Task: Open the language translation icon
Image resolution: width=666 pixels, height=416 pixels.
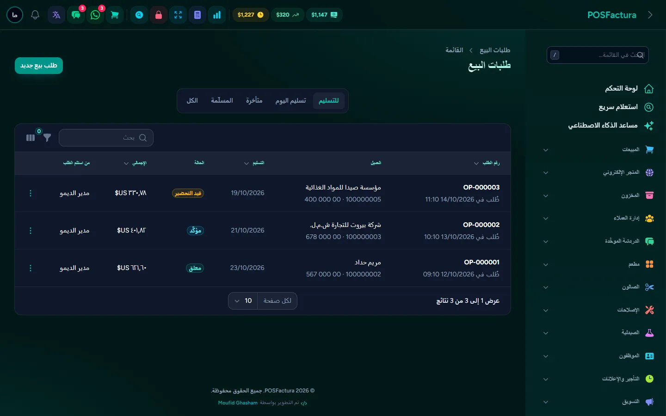Action: [x=56, y=15]
